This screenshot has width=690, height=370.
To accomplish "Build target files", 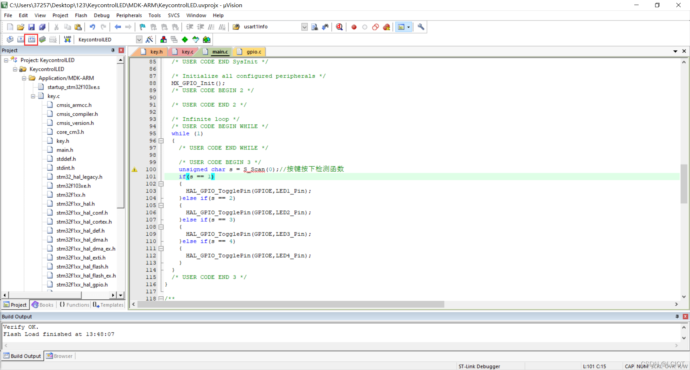I will click(21, 40).
